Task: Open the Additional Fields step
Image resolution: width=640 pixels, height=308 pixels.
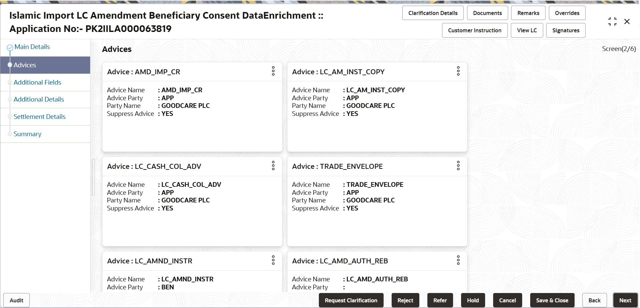Action: (x=37, y=82)
